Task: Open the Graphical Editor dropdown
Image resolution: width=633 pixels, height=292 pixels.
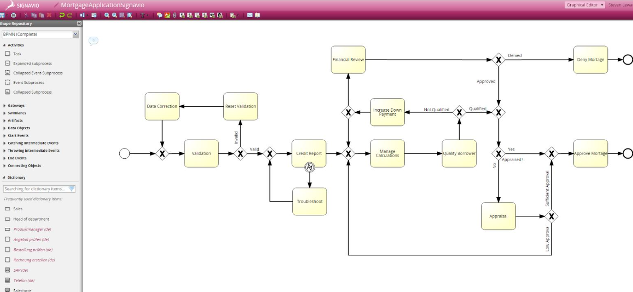Action: [585, 5]
